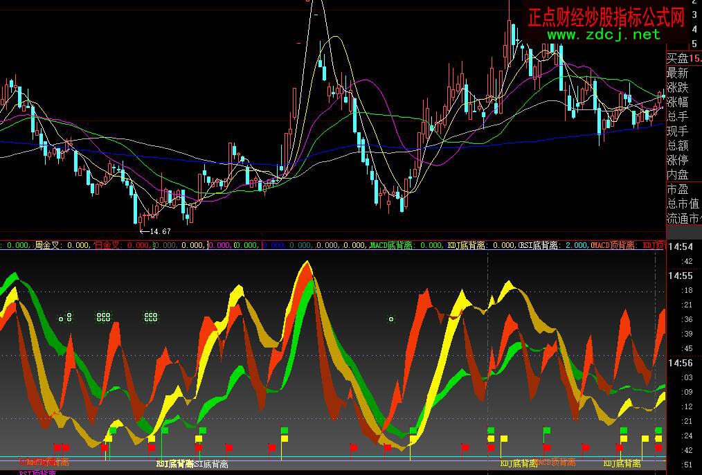Click the 买盘 price row
Image resolution: width=702 pixels, height=475 pixels.
pyautogui.click(x=683, y=58)
